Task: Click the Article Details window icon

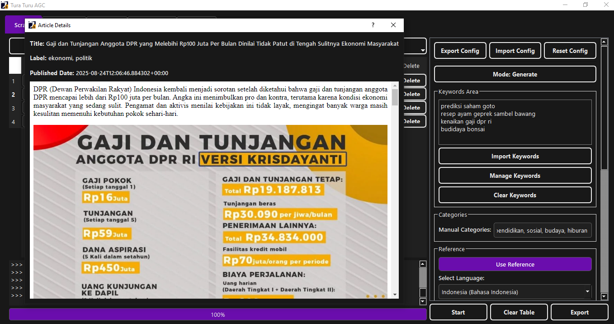Action: pos(32,25)
